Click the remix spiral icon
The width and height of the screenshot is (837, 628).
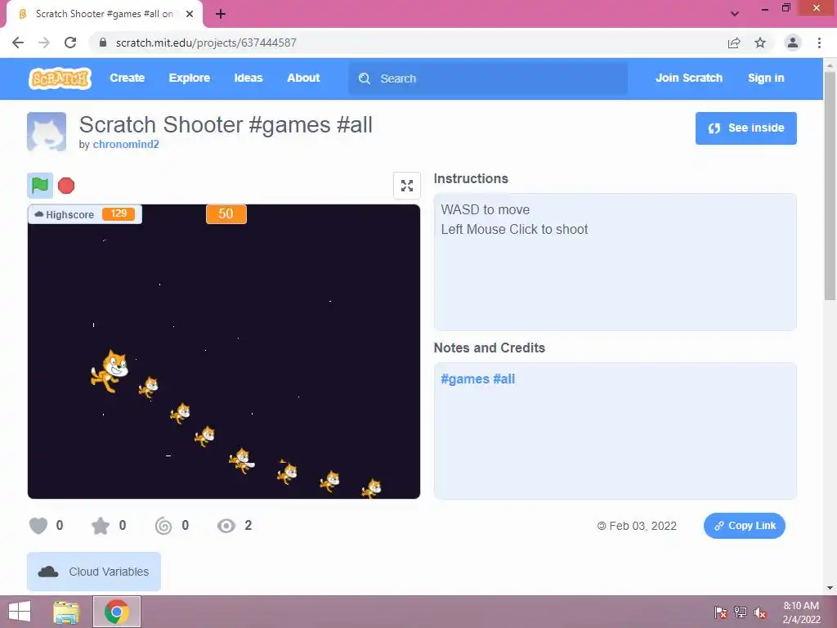pyautogui.click(x=163, y=526)
